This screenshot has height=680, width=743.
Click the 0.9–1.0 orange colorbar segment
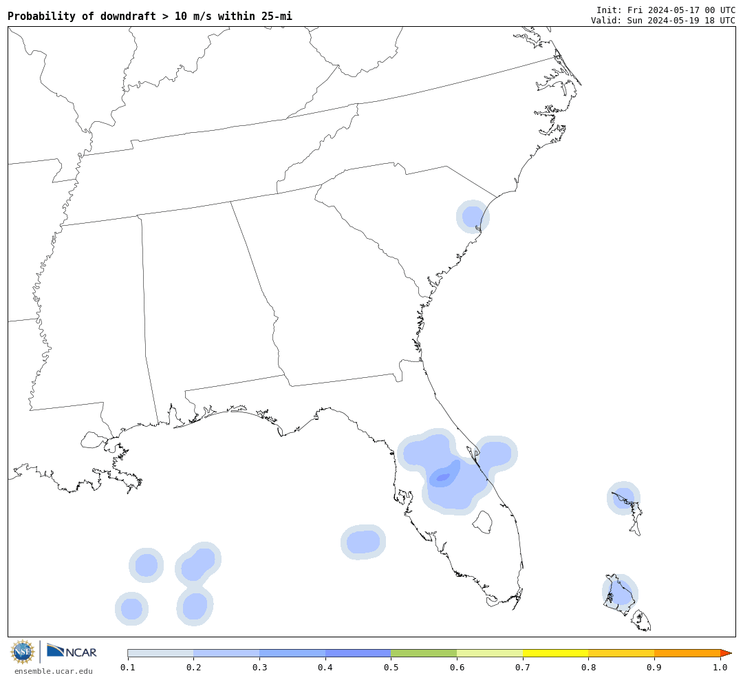[x=687, y=653]
